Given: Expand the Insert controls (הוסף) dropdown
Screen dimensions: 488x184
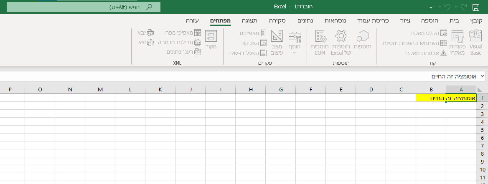Looking at the screenshot, I should 295,43.
